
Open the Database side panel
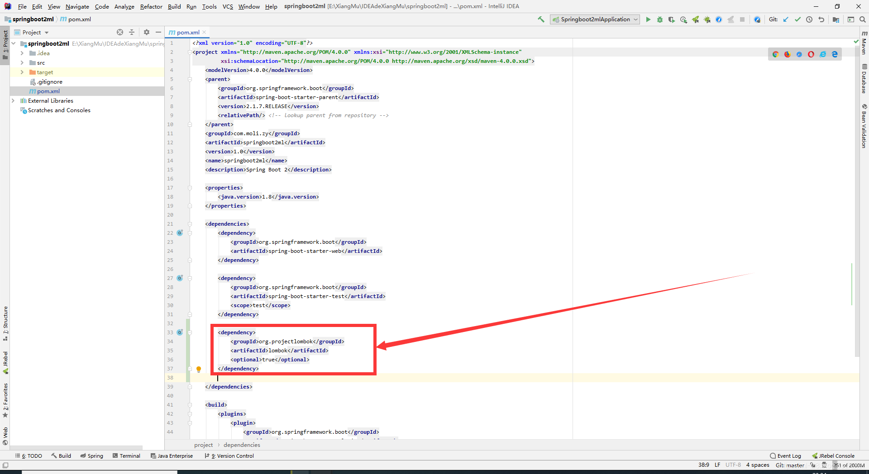tap(864, 79)
